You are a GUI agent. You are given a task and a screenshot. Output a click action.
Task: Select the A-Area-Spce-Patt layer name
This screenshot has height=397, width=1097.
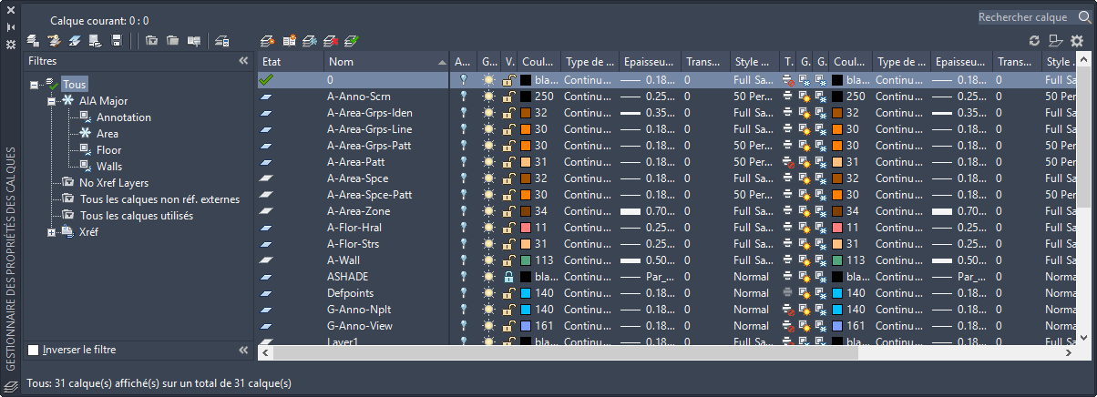click(x=369, y=195)
